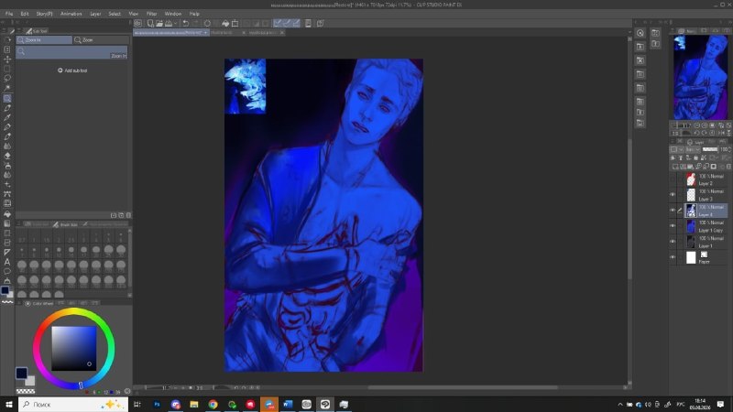Click the Undo arrow in command bar
The image size is (733, 412).
pyautogui.click(x=186, y=24)
